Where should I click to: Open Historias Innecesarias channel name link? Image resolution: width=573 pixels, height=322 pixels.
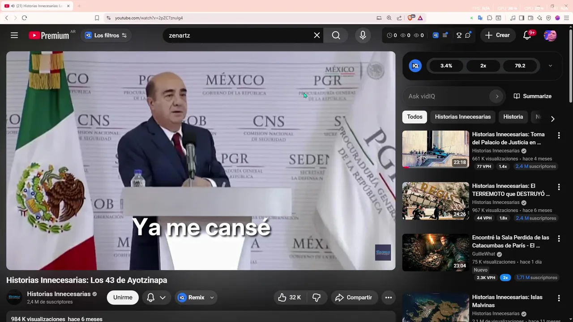point(59,294)
